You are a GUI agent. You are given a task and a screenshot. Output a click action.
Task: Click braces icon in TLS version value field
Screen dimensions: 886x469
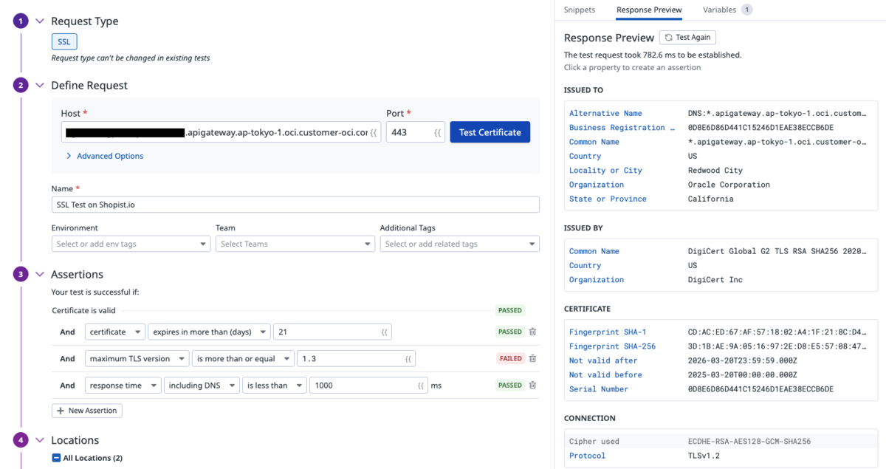pyautogui.click(x=408, y=359)
